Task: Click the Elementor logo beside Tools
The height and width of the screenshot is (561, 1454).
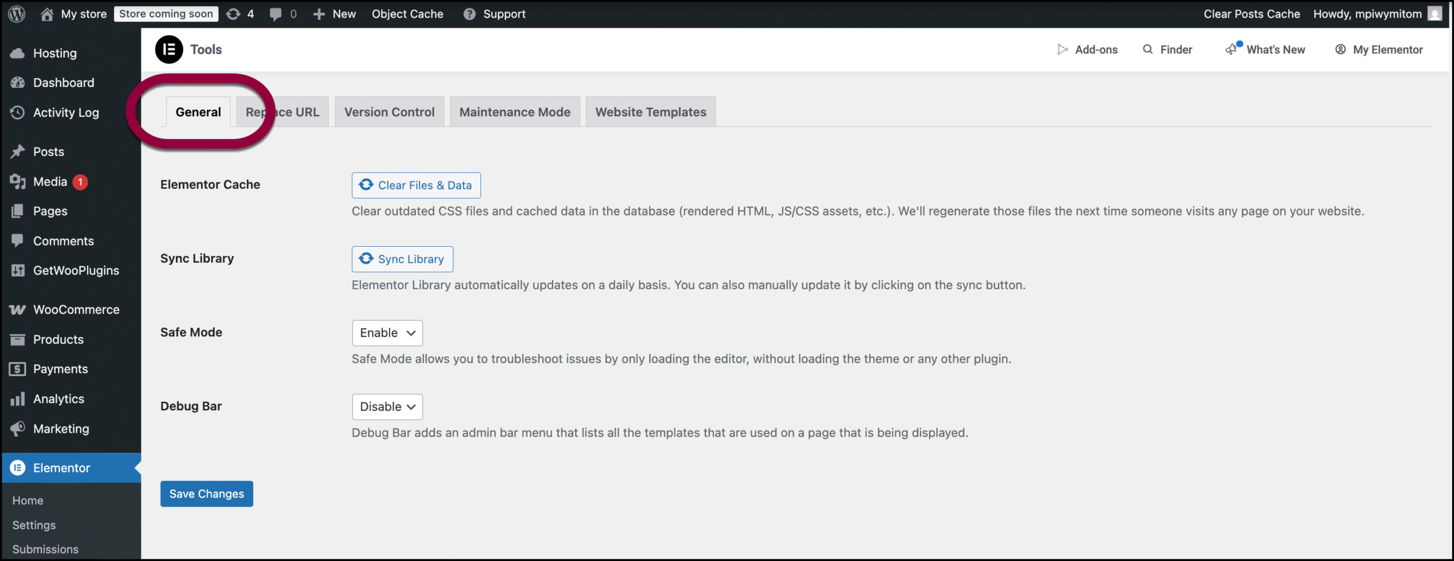Action: point(169,49)
